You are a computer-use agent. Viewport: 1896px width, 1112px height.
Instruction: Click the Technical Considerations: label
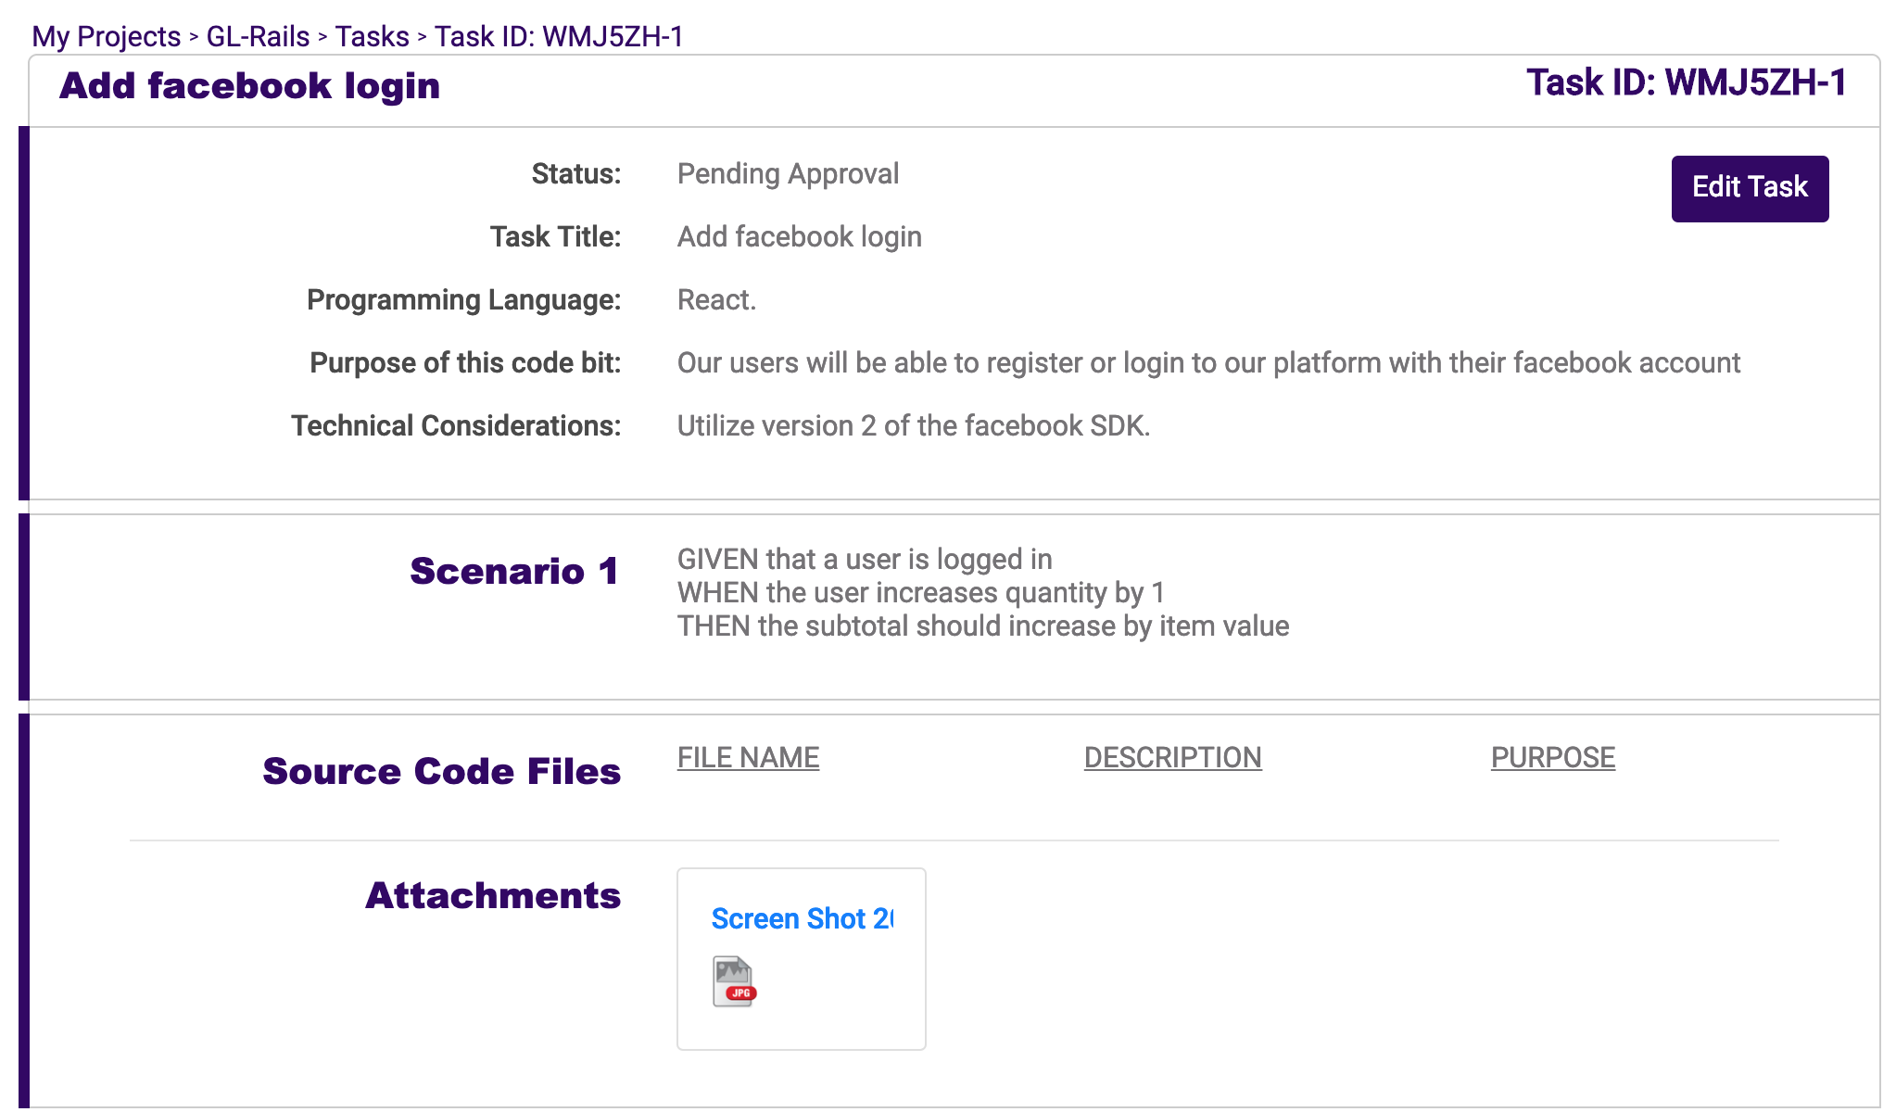pos(456,425)
